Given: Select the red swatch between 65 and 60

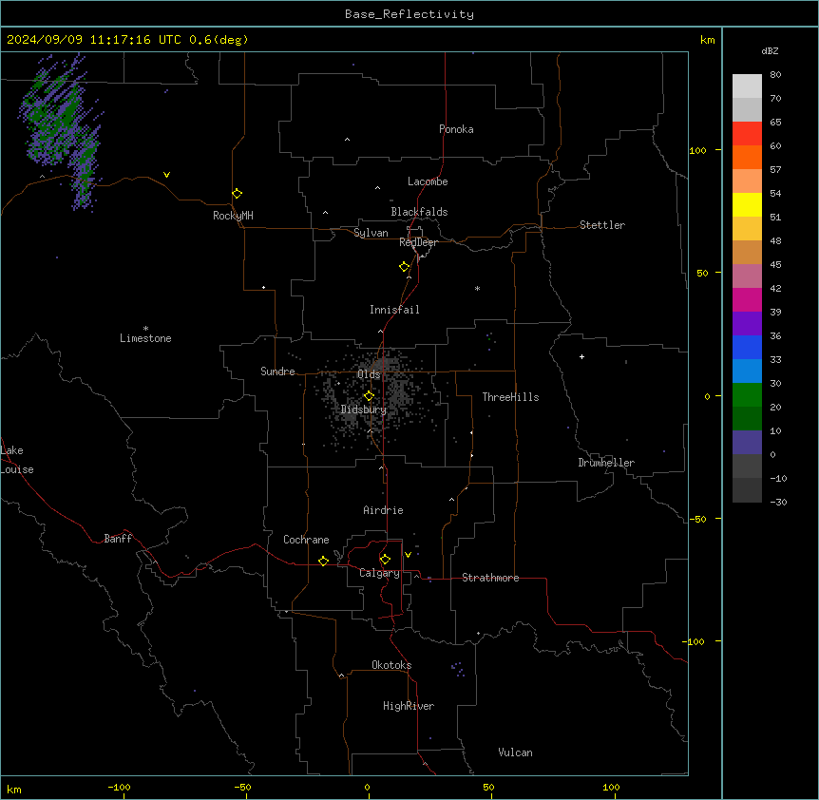Looking at the screenshot, I should (x=747, y=134).
